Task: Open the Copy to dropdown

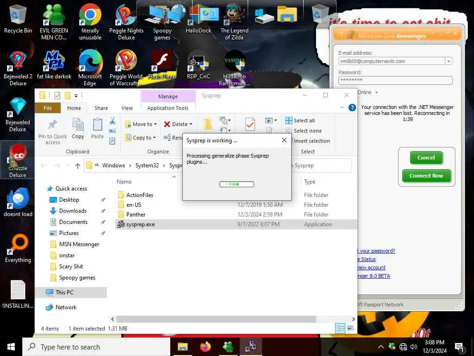Action: (x=140, y=138)
